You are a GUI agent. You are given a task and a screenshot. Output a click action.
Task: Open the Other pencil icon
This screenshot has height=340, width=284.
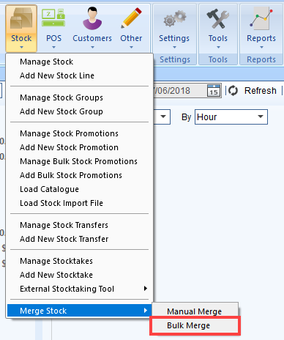[131, 18]
